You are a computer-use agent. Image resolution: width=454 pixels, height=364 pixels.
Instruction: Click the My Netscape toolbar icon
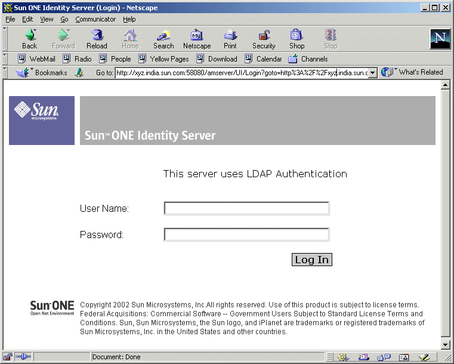197,39
